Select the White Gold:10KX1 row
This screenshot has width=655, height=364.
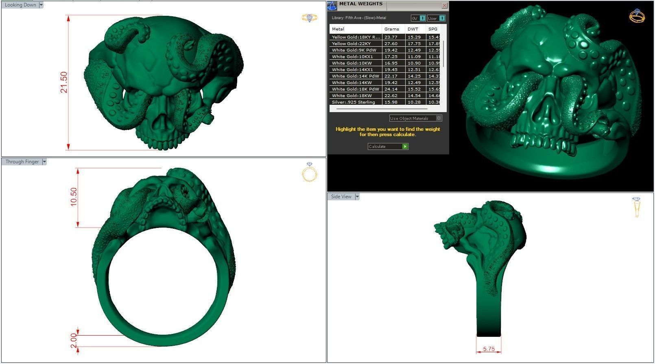click(385, 56)
